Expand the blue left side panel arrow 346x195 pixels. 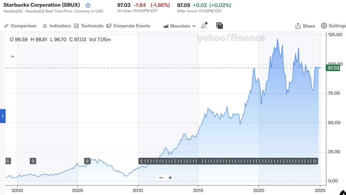[x=3, y=116]
